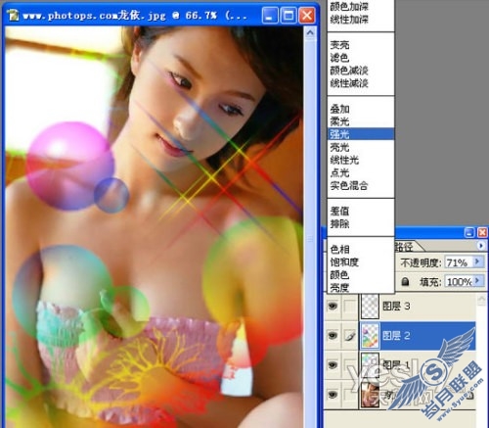The width and height of the screenshot is (489, 428).
Task: Click 图层 3 layer name
Action: click(x=396, y=307)
